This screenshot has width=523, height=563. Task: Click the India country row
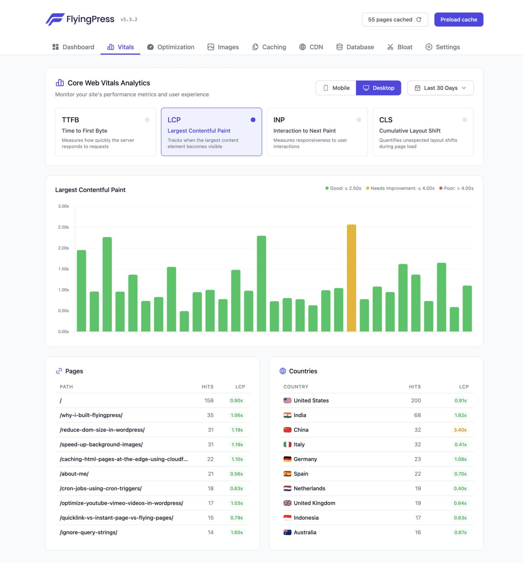(x=376, y=415)
